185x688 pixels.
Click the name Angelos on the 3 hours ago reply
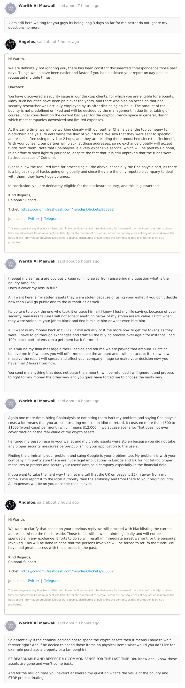click(27, 502)
